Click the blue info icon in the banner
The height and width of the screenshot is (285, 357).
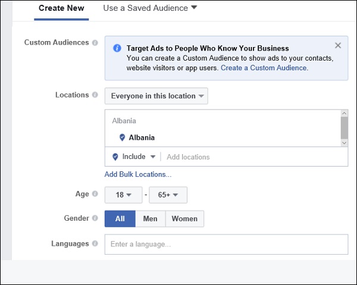(117, 48)
